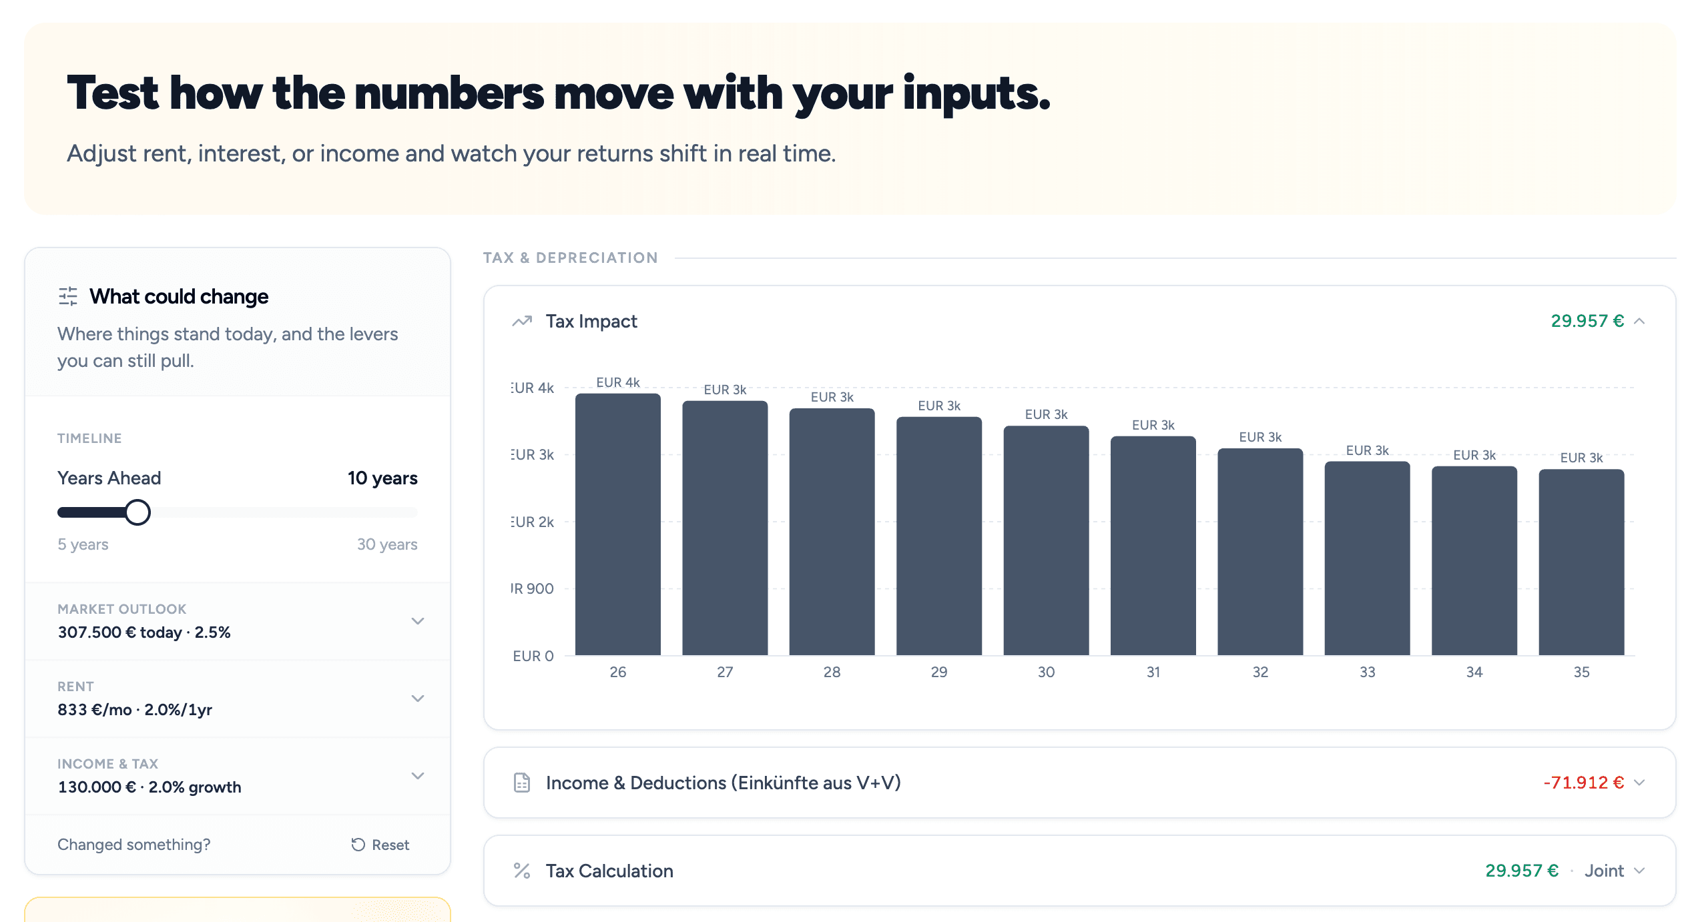Screen dimensions: 1686x922
Task: Collapse the Tax Impact panel chevron
Action: pos(1639,322)
